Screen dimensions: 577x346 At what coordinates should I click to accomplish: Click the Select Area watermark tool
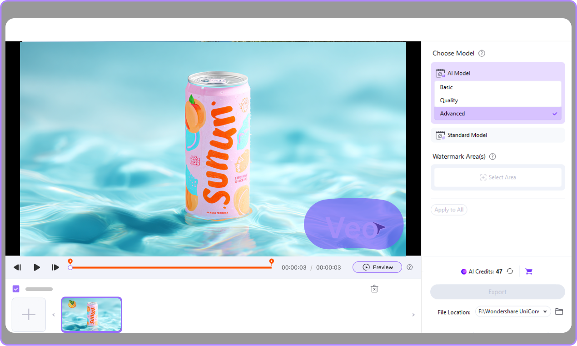point(498,177)
